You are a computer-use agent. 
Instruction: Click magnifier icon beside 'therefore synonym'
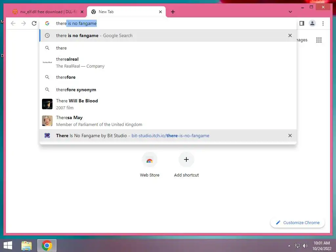click(x=47, y=90)
